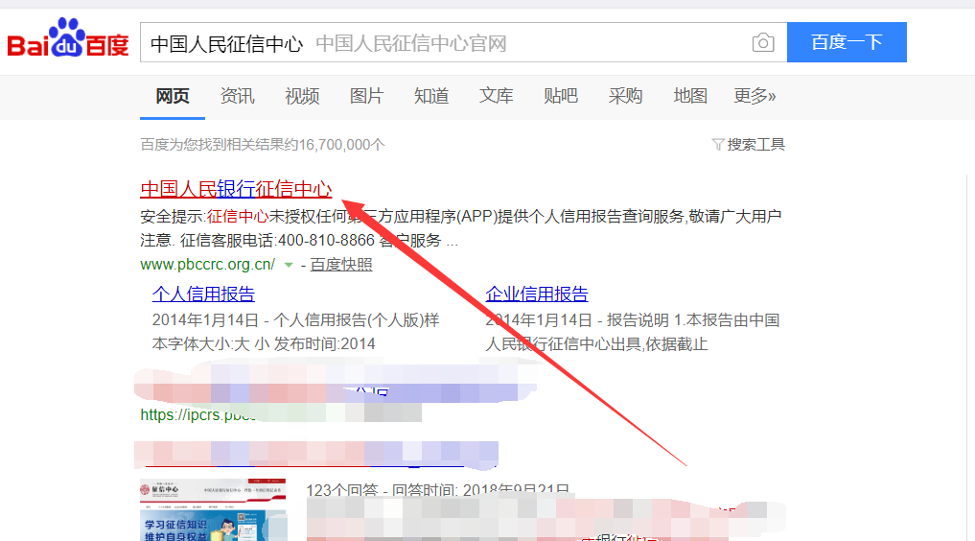Image resolution: width=975 pixels, height=541 pixels.
Task: Click the 征信中心 result thumbnail image
Action: [x=213, y=509]
